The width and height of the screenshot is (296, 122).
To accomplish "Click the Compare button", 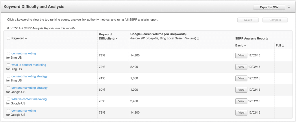I will (275, 20).
